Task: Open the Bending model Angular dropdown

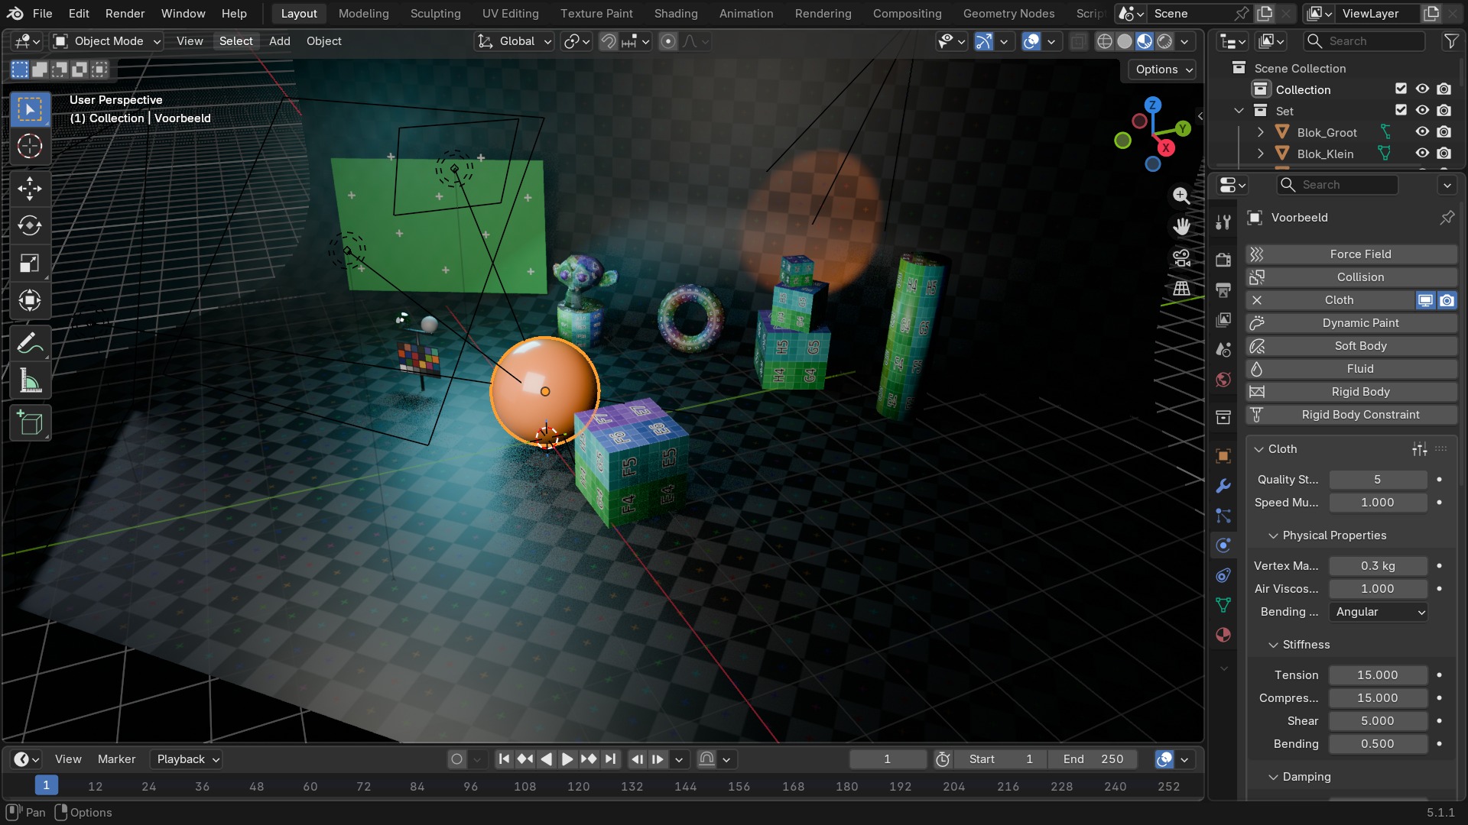Action: tap(1379, 612)
